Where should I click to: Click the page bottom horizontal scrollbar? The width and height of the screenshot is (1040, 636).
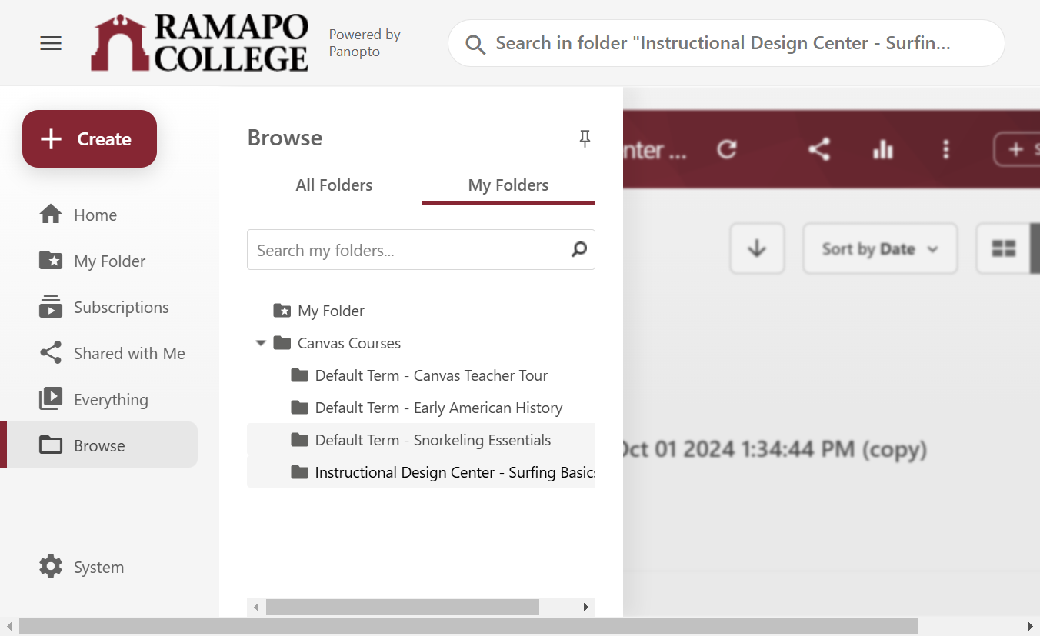tap(468, 627)
